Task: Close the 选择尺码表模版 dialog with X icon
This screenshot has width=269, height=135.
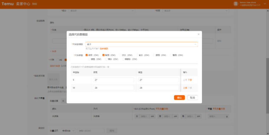Action: (x=198, y=34)
